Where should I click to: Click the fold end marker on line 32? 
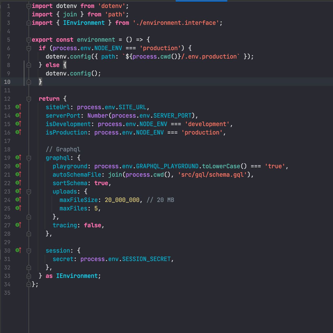pyautogui.click(x=29, y=267)
